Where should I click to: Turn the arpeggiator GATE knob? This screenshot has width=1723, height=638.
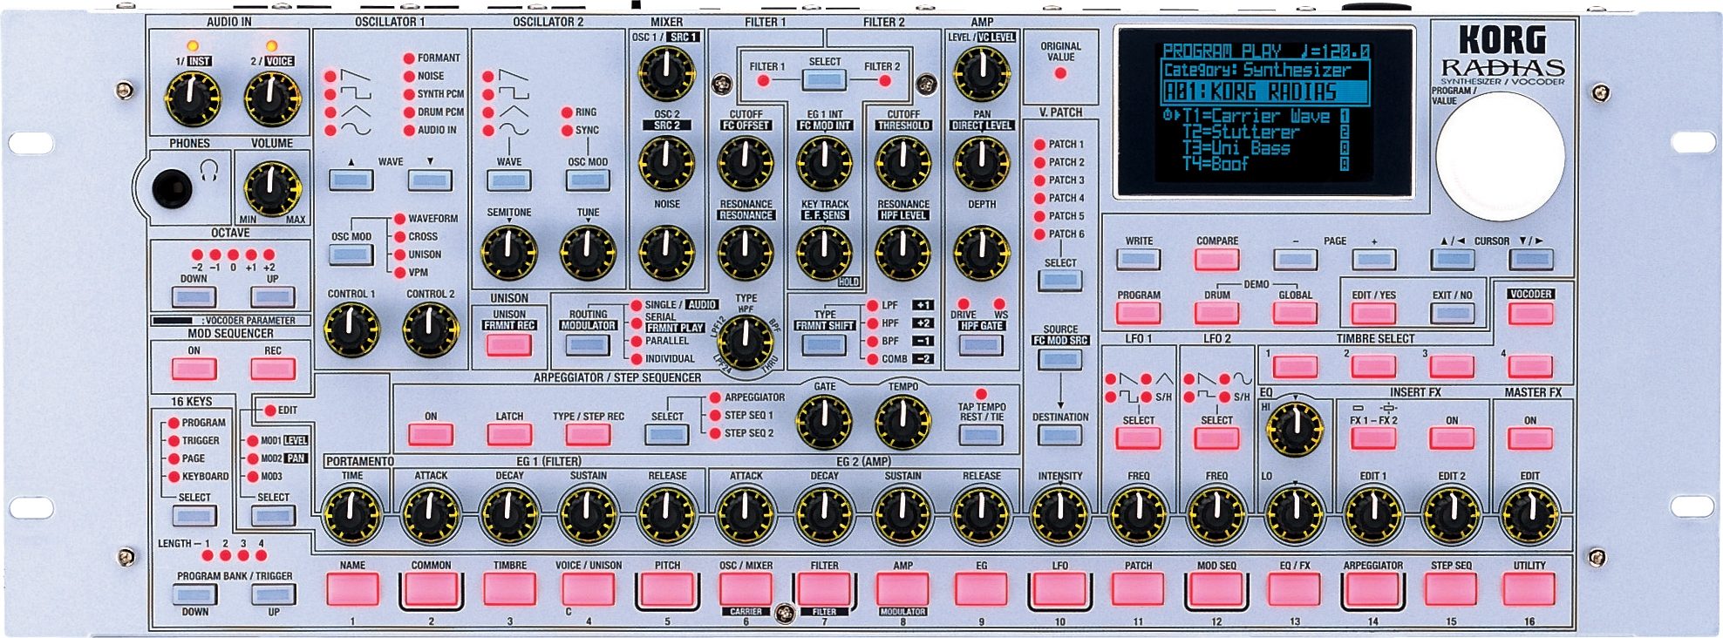[824, 422]
